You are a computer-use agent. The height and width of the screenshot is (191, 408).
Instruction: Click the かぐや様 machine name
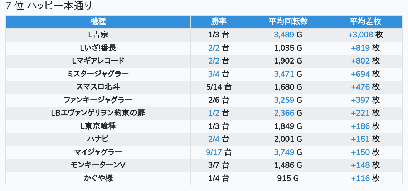point(98,178)
